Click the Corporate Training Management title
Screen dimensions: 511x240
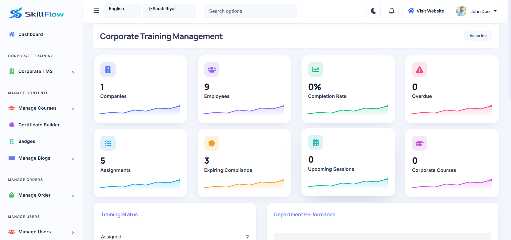pos(161,36)
